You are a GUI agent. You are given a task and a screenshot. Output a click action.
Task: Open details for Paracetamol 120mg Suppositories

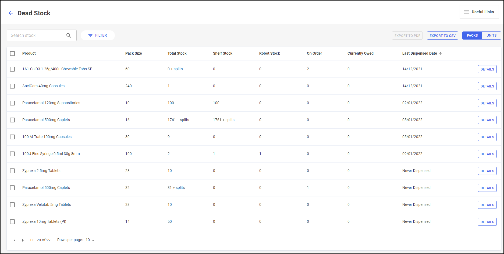(x=487, y=103)
